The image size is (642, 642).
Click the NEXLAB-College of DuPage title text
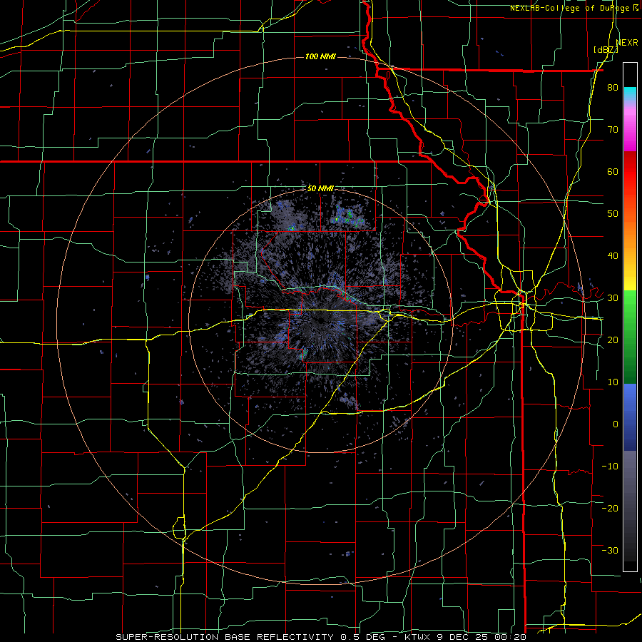click(570, 8)
